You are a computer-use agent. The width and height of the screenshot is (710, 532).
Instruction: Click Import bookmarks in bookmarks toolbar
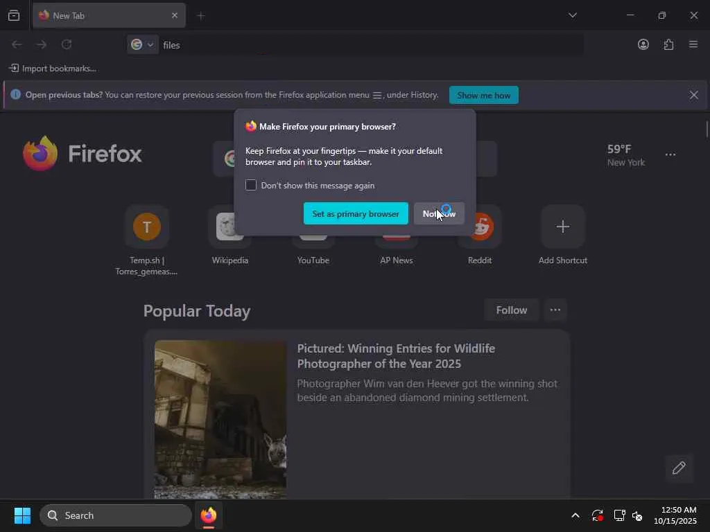pos(53,69)
